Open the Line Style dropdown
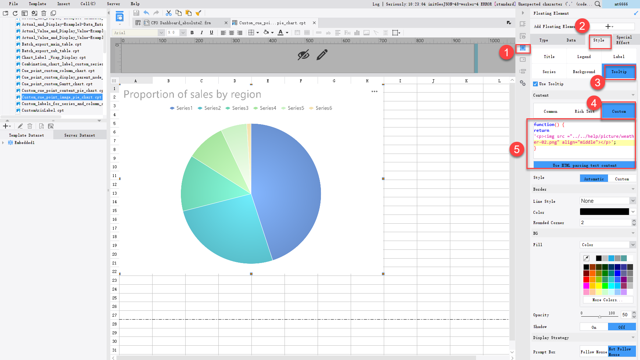This screenshot has width=640, height=360. 633,201
